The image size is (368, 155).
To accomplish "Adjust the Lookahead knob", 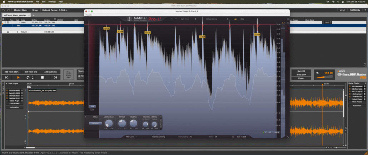I will (x=109, y=123).
